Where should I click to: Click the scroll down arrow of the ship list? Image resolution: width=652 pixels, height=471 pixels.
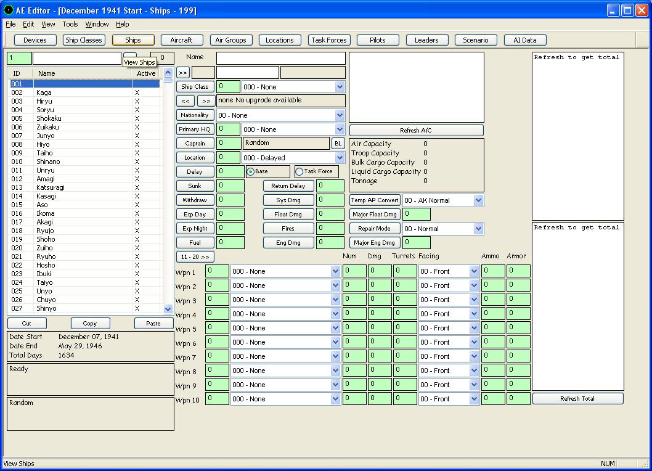tap(168, 309)
